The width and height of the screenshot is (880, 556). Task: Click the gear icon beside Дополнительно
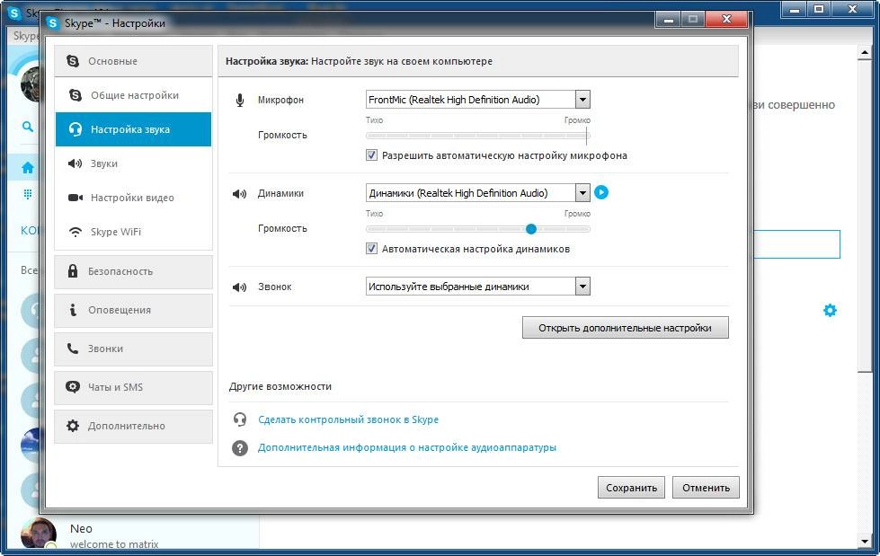[x=73, y=426]
